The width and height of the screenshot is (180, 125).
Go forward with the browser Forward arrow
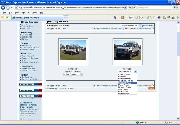click(8, 8)
